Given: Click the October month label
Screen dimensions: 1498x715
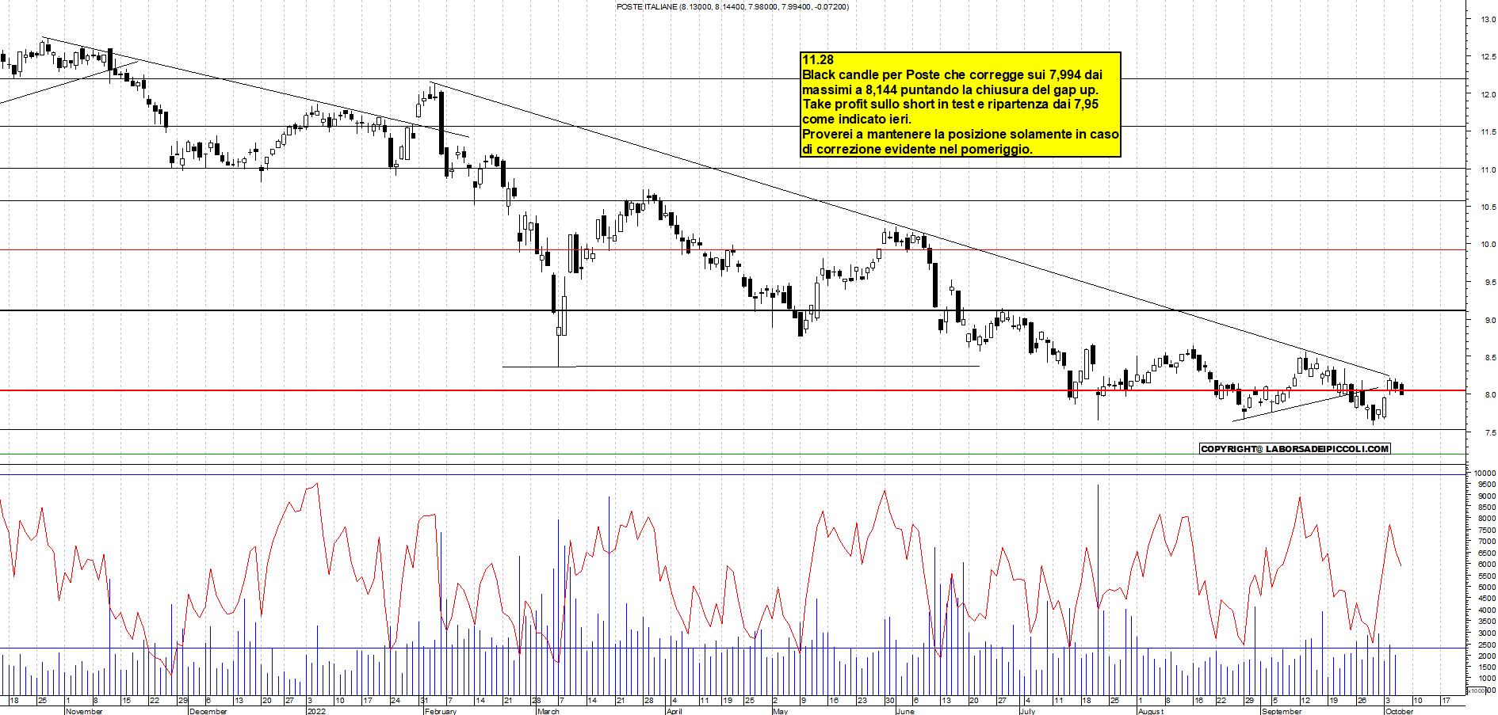Looking at the screenshot, I should pos(1399,711).
